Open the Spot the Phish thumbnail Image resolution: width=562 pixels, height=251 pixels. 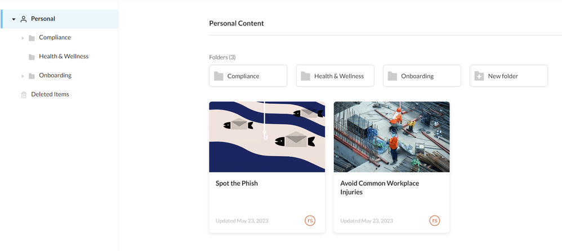point(267,136)
